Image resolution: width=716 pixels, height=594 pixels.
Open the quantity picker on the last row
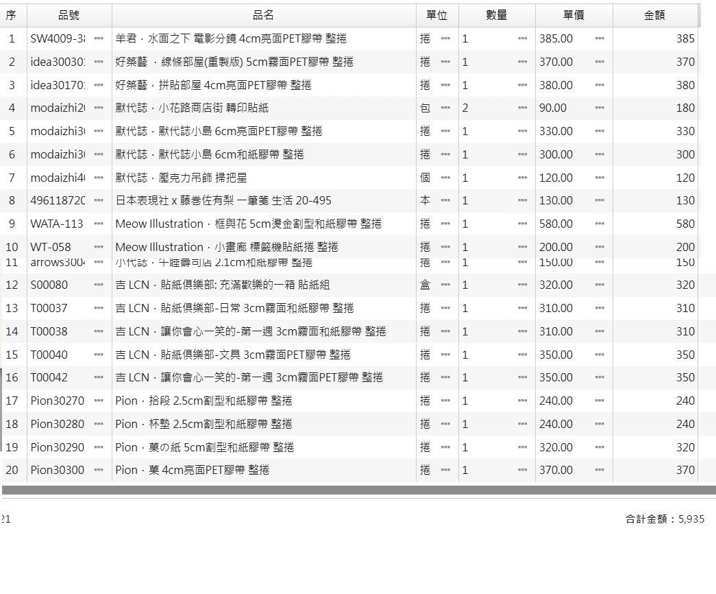[x=522, y=471]
